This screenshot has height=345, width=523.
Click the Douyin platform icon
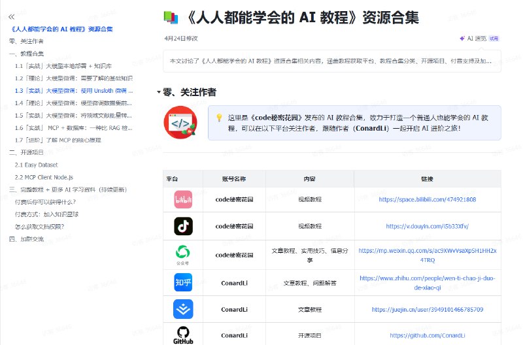[183, 226]
